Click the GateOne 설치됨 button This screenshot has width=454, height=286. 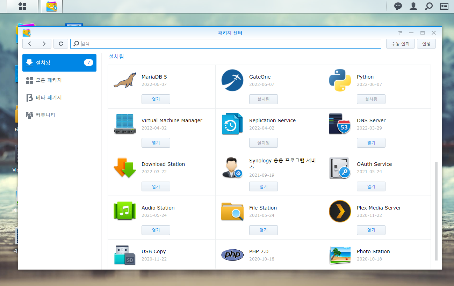(x=264, y=99)
